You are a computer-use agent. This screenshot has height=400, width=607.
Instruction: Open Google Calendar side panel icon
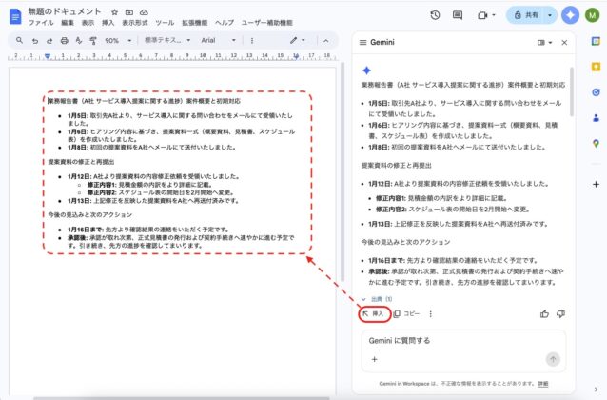coord(596,41)
